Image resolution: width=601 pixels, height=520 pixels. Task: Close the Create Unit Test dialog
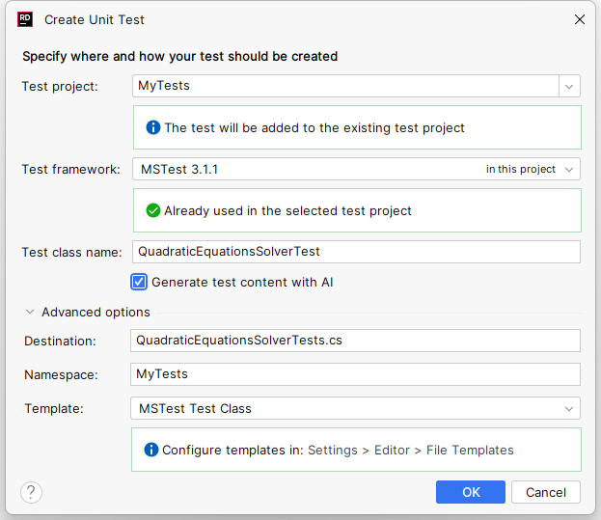580,19
